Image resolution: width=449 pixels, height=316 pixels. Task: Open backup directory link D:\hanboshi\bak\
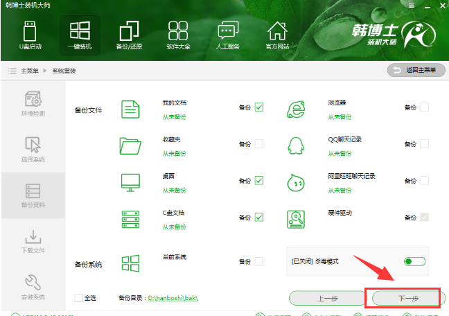[x=173, y=298]
